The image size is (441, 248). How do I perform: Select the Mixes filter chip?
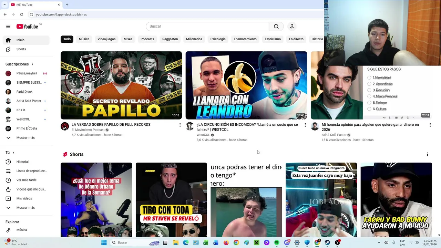click(128, 39)
